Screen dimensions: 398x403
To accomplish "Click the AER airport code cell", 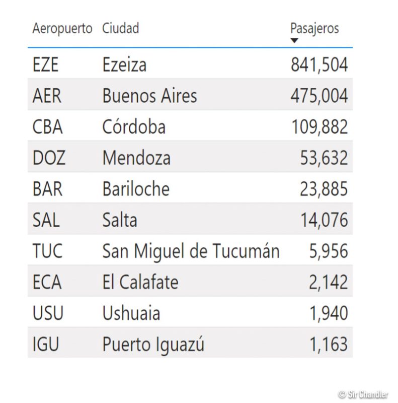I will tap(47, 96).
